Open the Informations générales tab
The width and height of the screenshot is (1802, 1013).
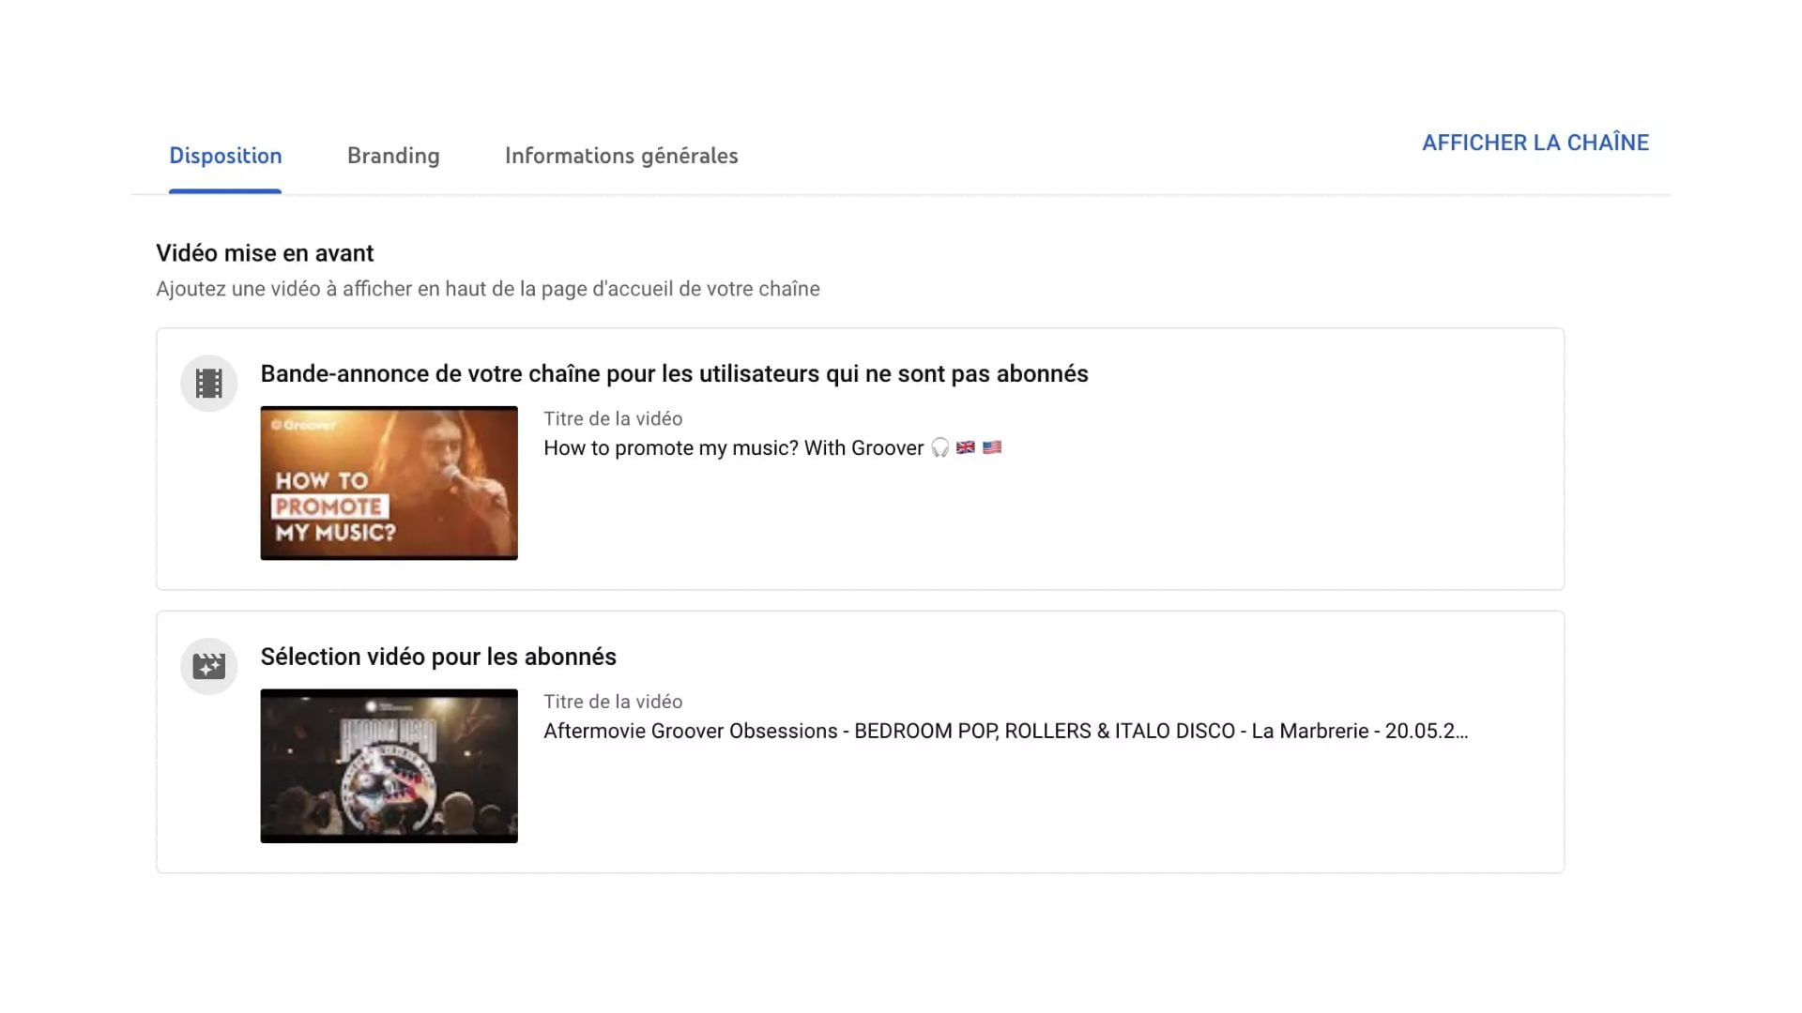click(x=621, y=156)
